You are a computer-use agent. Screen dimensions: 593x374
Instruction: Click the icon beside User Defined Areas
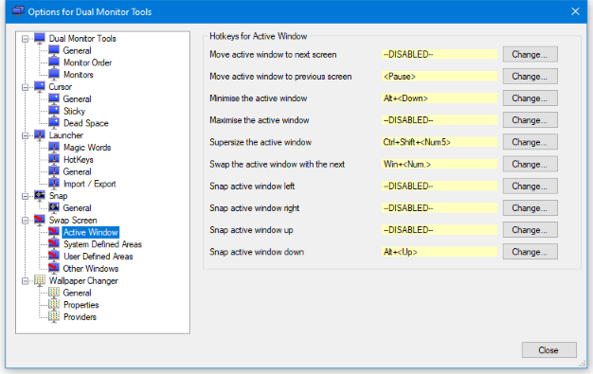pyautogui.click(x=54, y=256)
